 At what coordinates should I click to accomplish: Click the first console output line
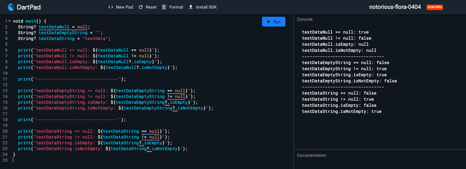click(335, 32)
